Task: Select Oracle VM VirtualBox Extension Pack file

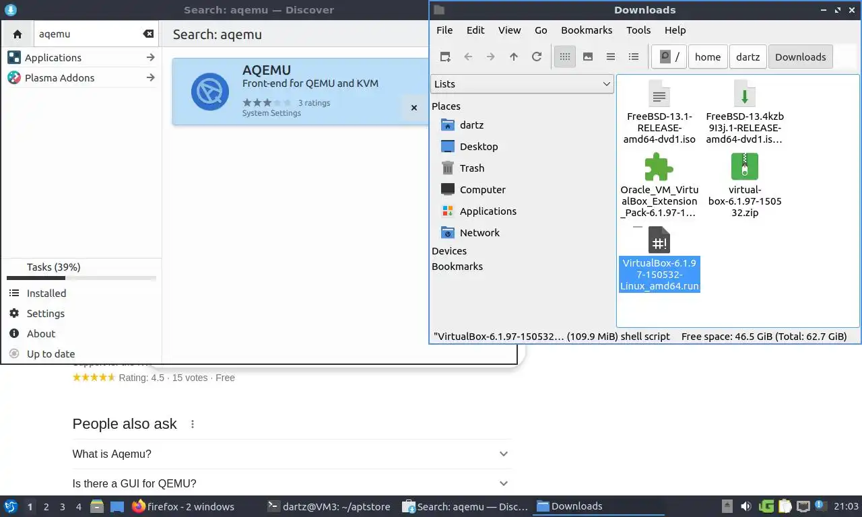Action: point(659,186)
